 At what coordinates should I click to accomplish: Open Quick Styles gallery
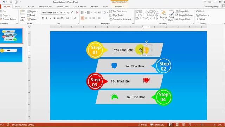coord(171,16)
